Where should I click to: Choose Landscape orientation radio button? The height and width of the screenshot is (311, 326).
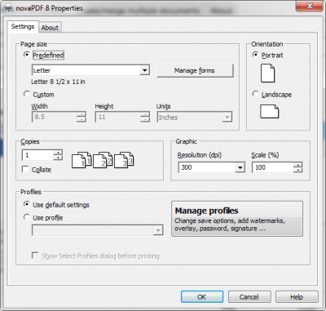[x=255, y=94]
